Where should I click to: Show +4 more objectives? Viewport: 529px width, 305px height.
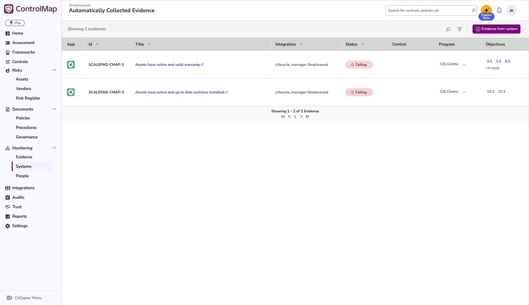click(x=493, y=68)
